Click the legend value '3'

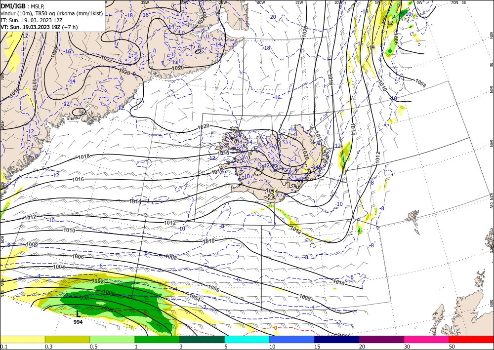click(x=181, y=347)
